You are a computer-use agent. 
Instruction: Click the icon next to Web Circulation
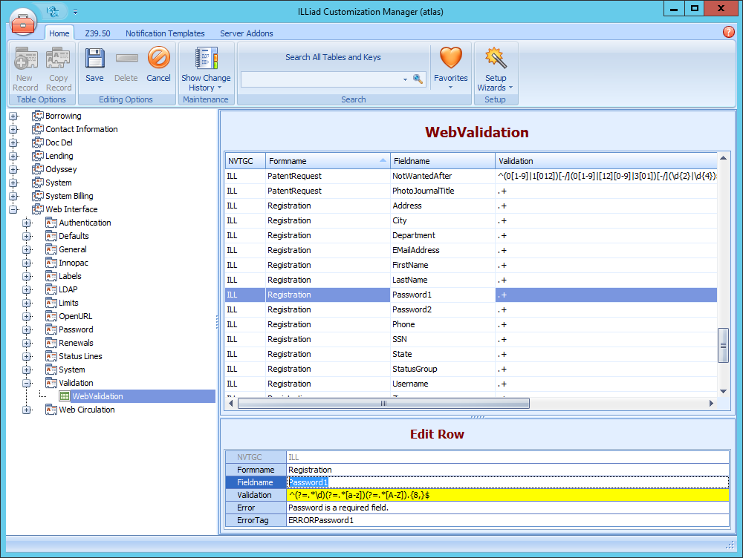[x=51, y=409]
